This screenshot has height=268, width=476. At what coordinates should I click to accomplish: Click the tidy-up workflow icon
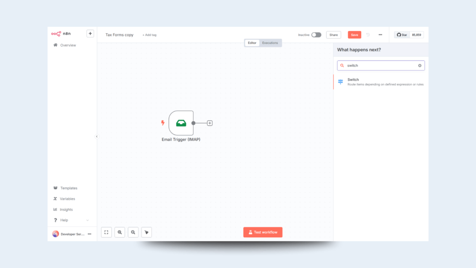click(x=146, y=232)
